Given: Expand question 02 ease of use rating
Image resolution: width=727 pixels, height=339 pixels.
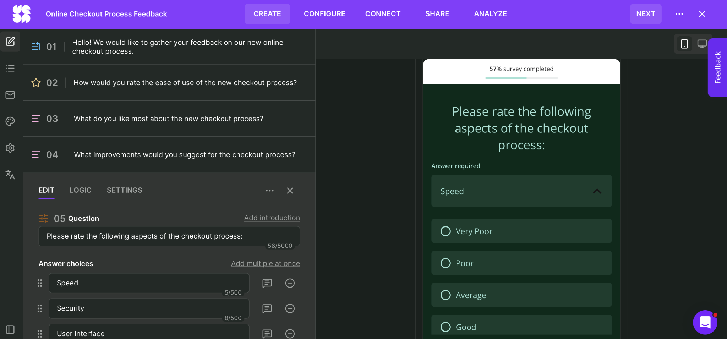Looking at the screenshot, I should point(169,83).
